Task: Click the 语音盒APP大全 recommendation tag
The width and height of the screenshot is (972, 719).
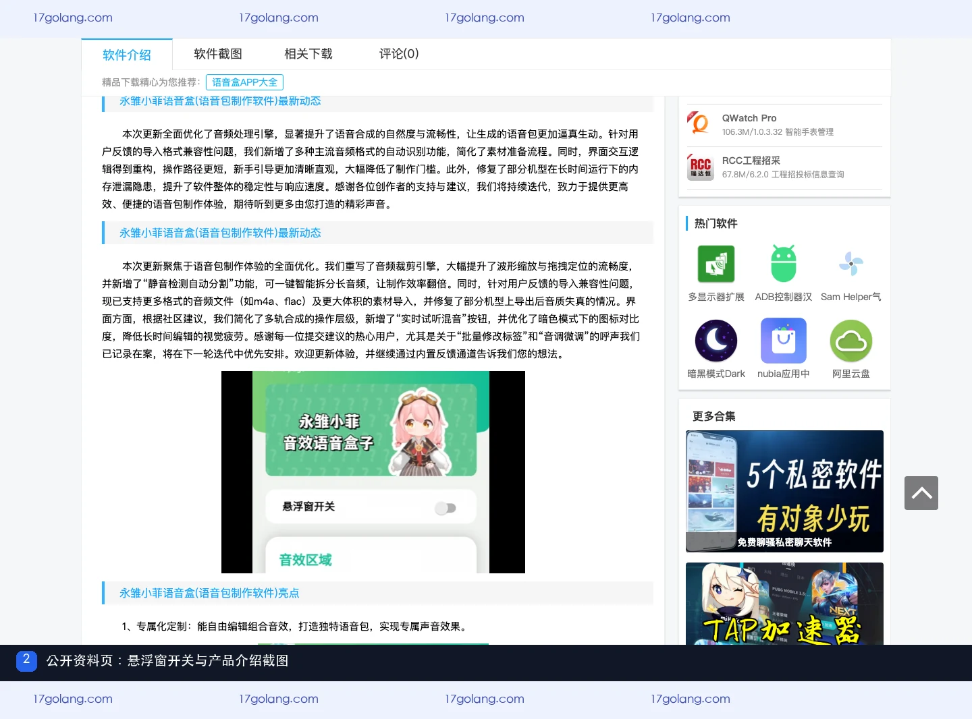Action: click(244, 82)
